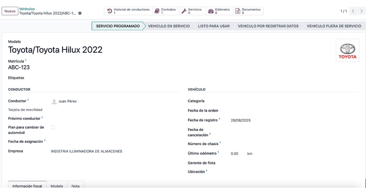Go to previous record arrow
366x188 pixels.
pyautogui.click(x=353, y=11)
